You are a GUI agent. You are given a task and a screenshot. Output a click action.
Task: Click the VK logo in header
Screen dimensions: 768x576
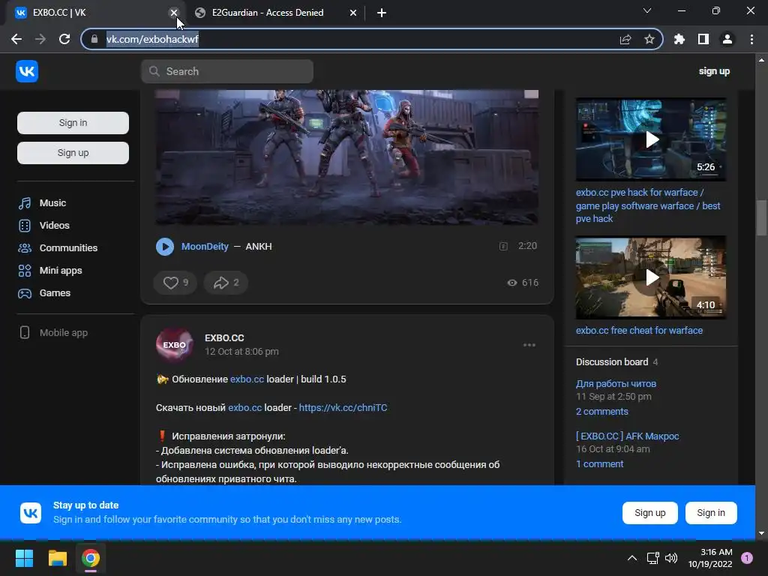pyautogui.click(x=27, y=71)
